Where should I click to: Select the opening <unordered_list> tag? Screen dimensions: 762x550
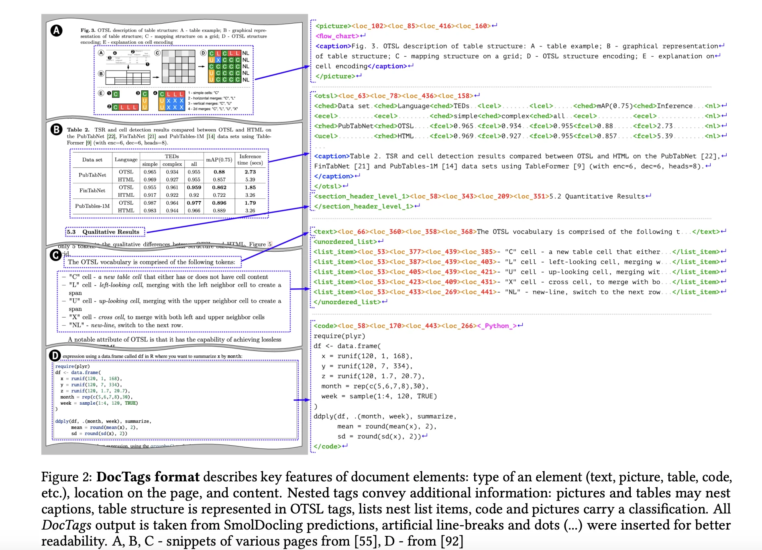click(345, 242)
